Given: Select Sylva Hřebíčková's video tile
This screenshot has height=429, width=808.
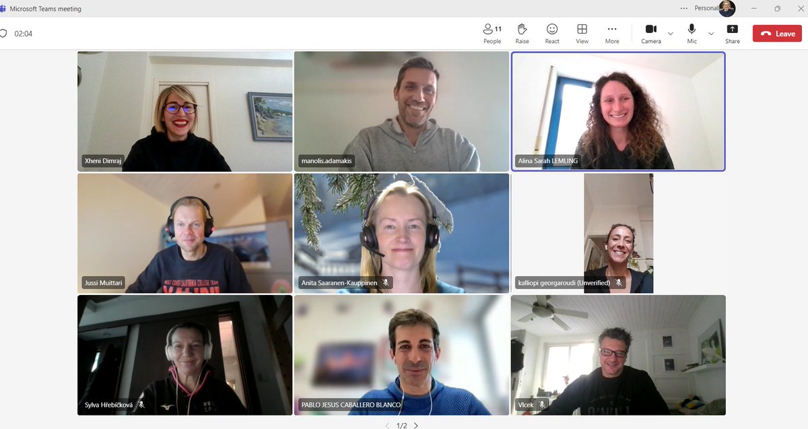Looking at the screenshot, I should 185,355.
